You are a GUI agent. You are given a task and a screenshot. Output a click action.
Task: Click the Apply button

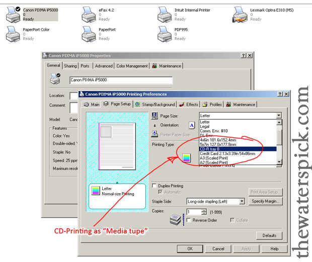click(x=247, y=249)
